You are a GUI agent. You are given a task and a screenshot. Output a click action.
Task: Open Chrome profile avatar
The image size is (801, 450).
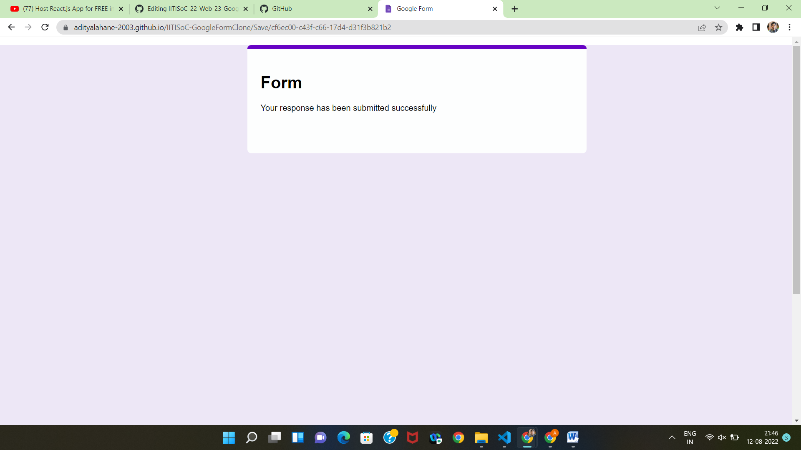[773, 27]
